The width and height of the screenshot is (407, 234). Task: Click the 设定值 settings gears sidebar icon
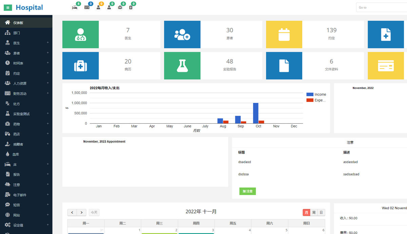click(7, 225)
